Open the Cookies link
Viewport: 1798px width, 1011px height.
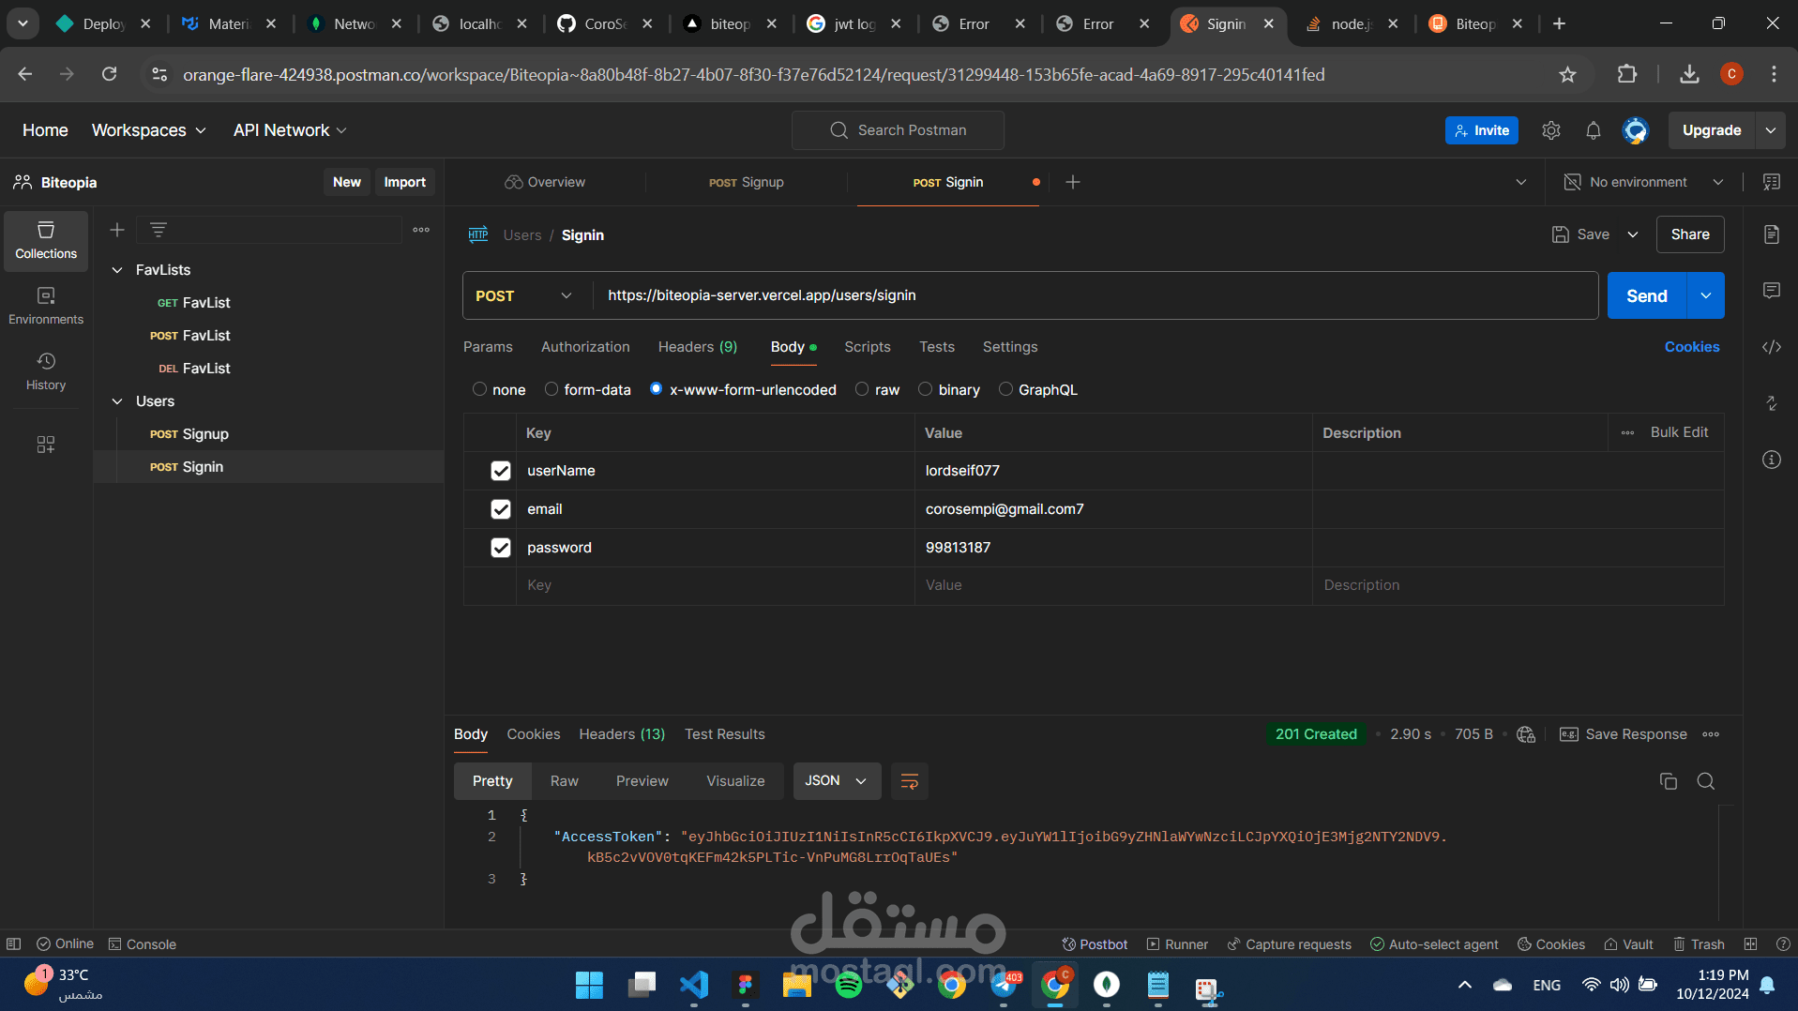(1692, 347)
